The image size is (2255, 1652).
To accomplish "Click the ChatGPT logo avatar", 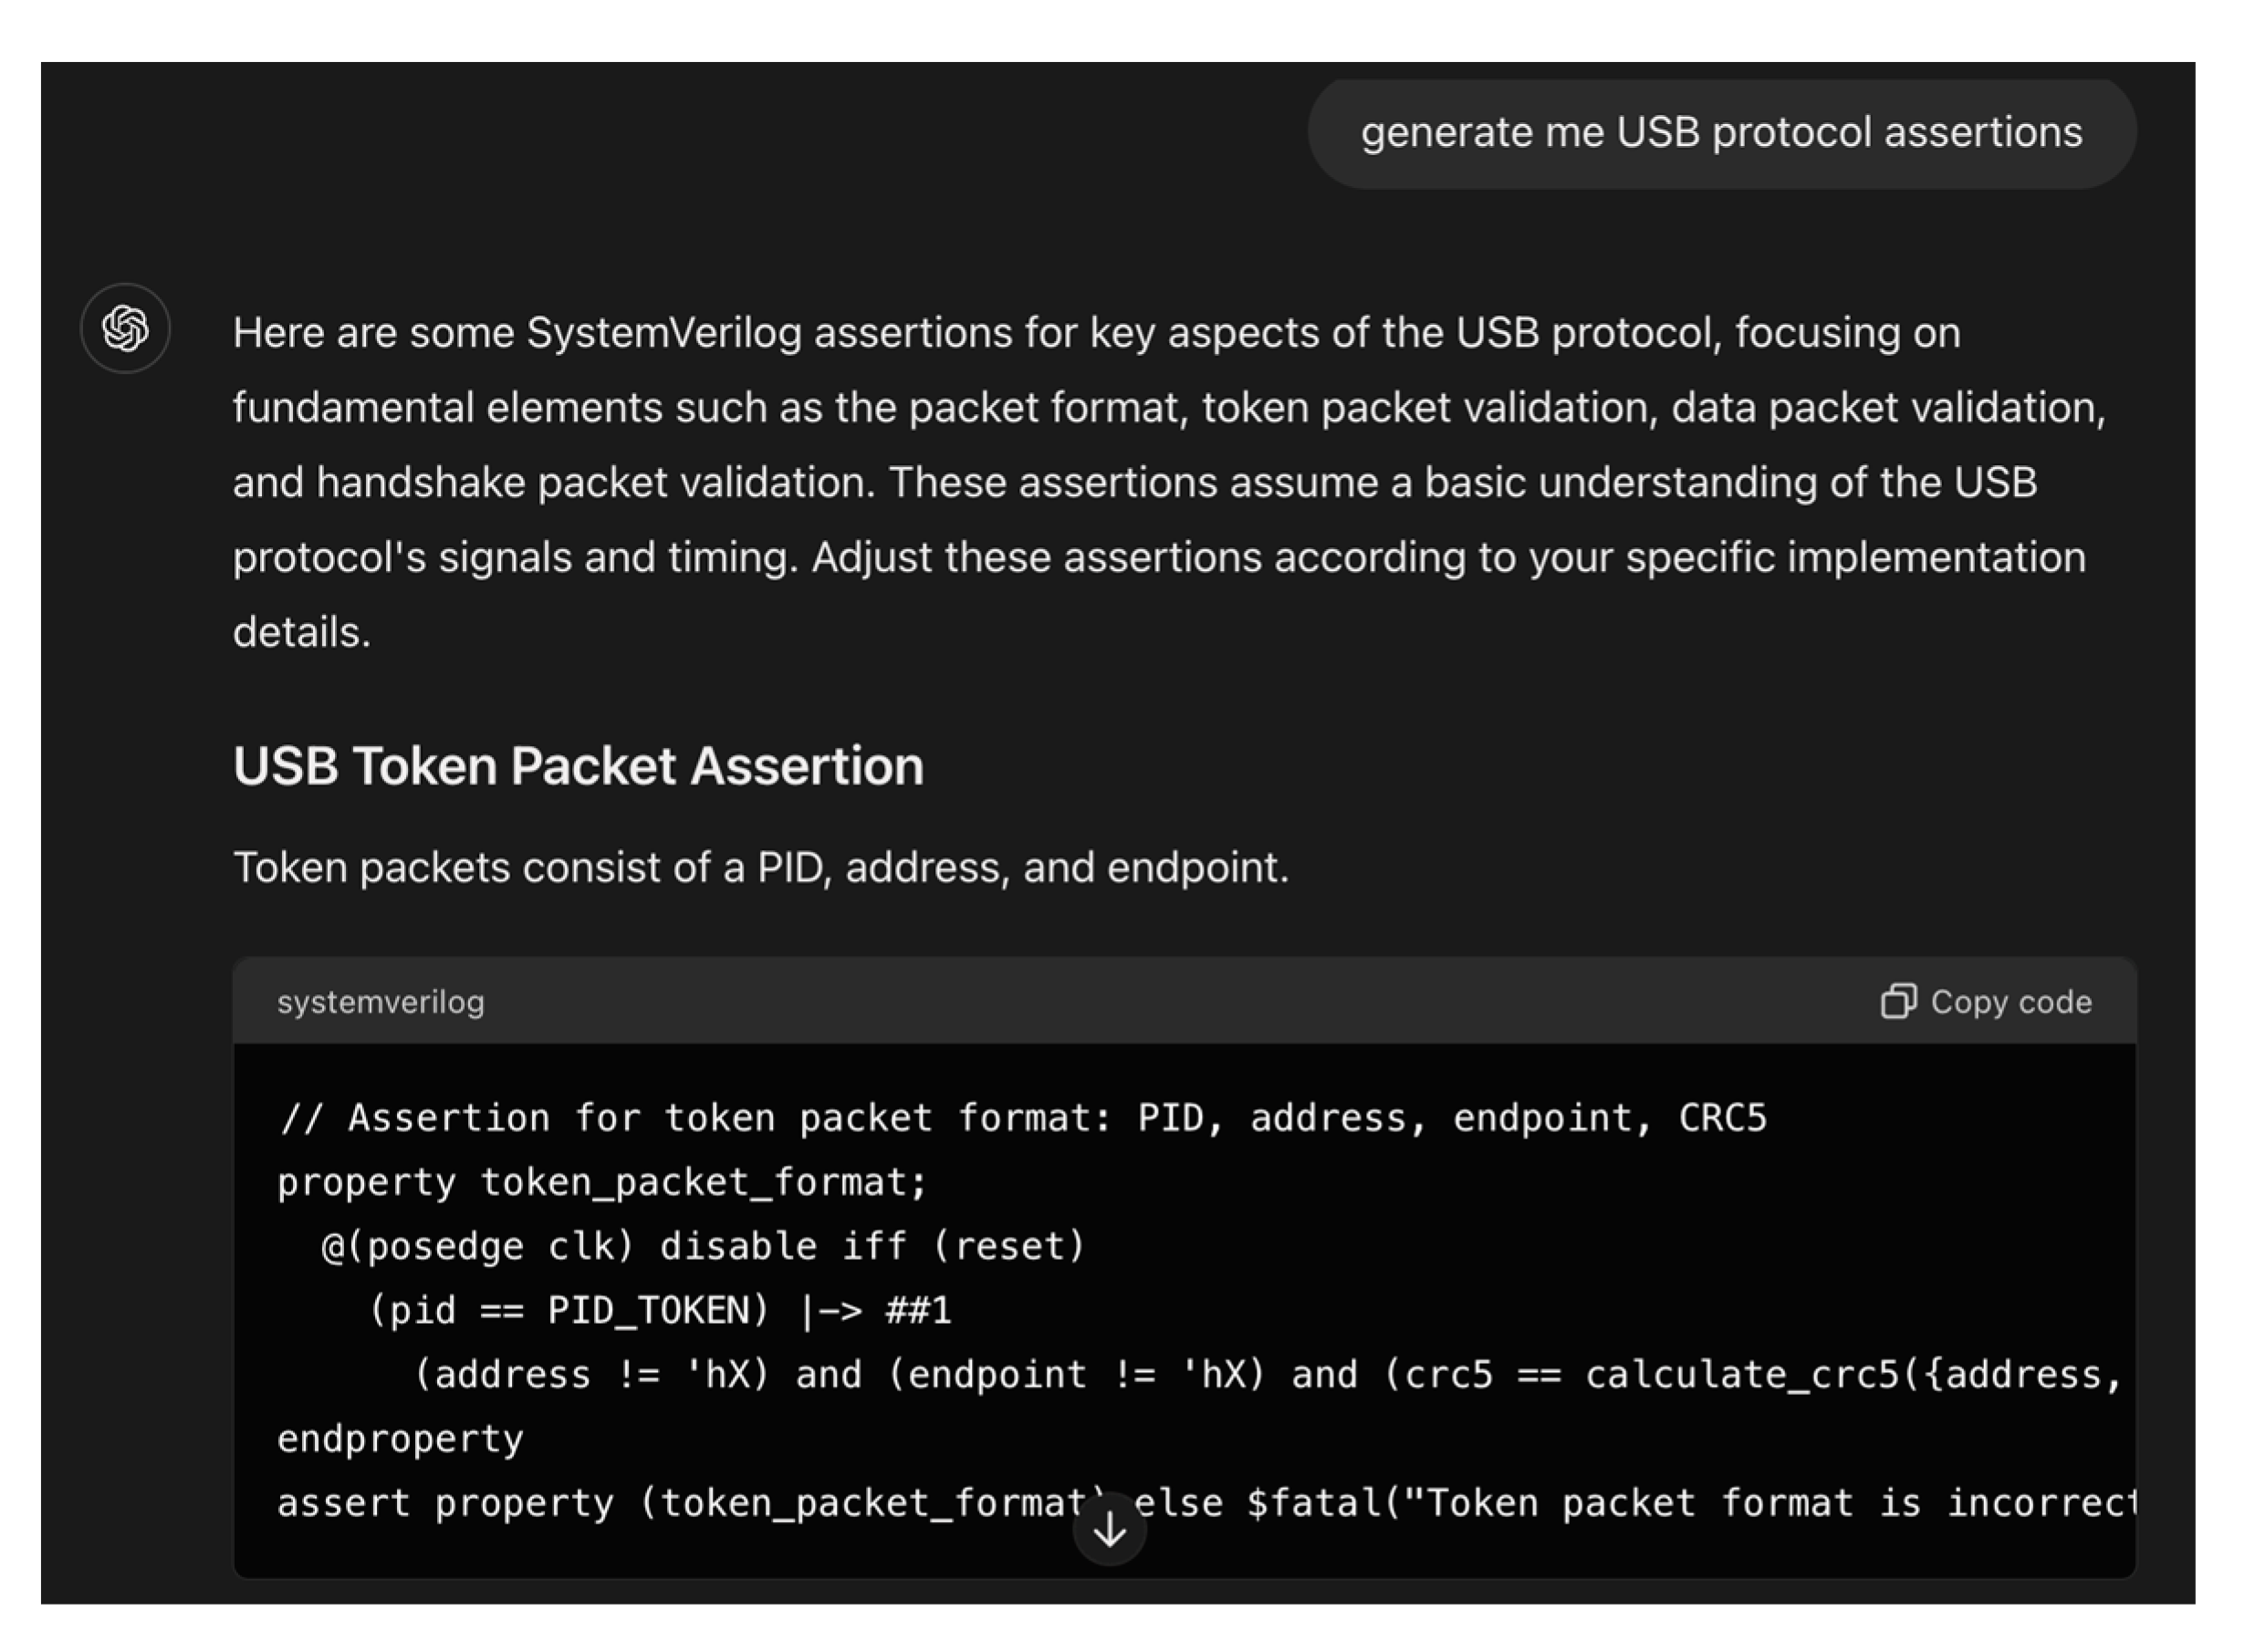I will tap(125, 328).
